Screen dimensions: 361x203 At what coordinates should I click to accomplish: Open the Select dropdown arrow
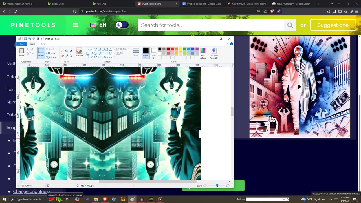pyautogui.click(x=41, y=58)
